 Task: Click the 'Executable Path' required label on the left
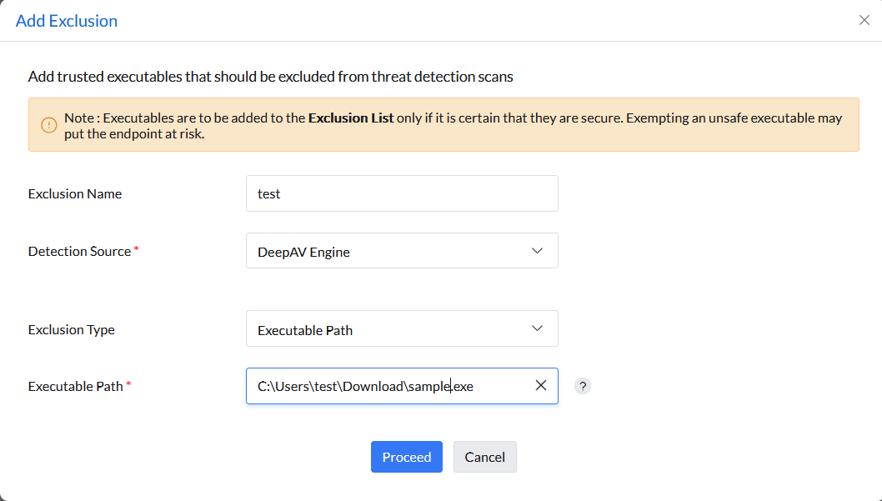[x=76, y=386]
